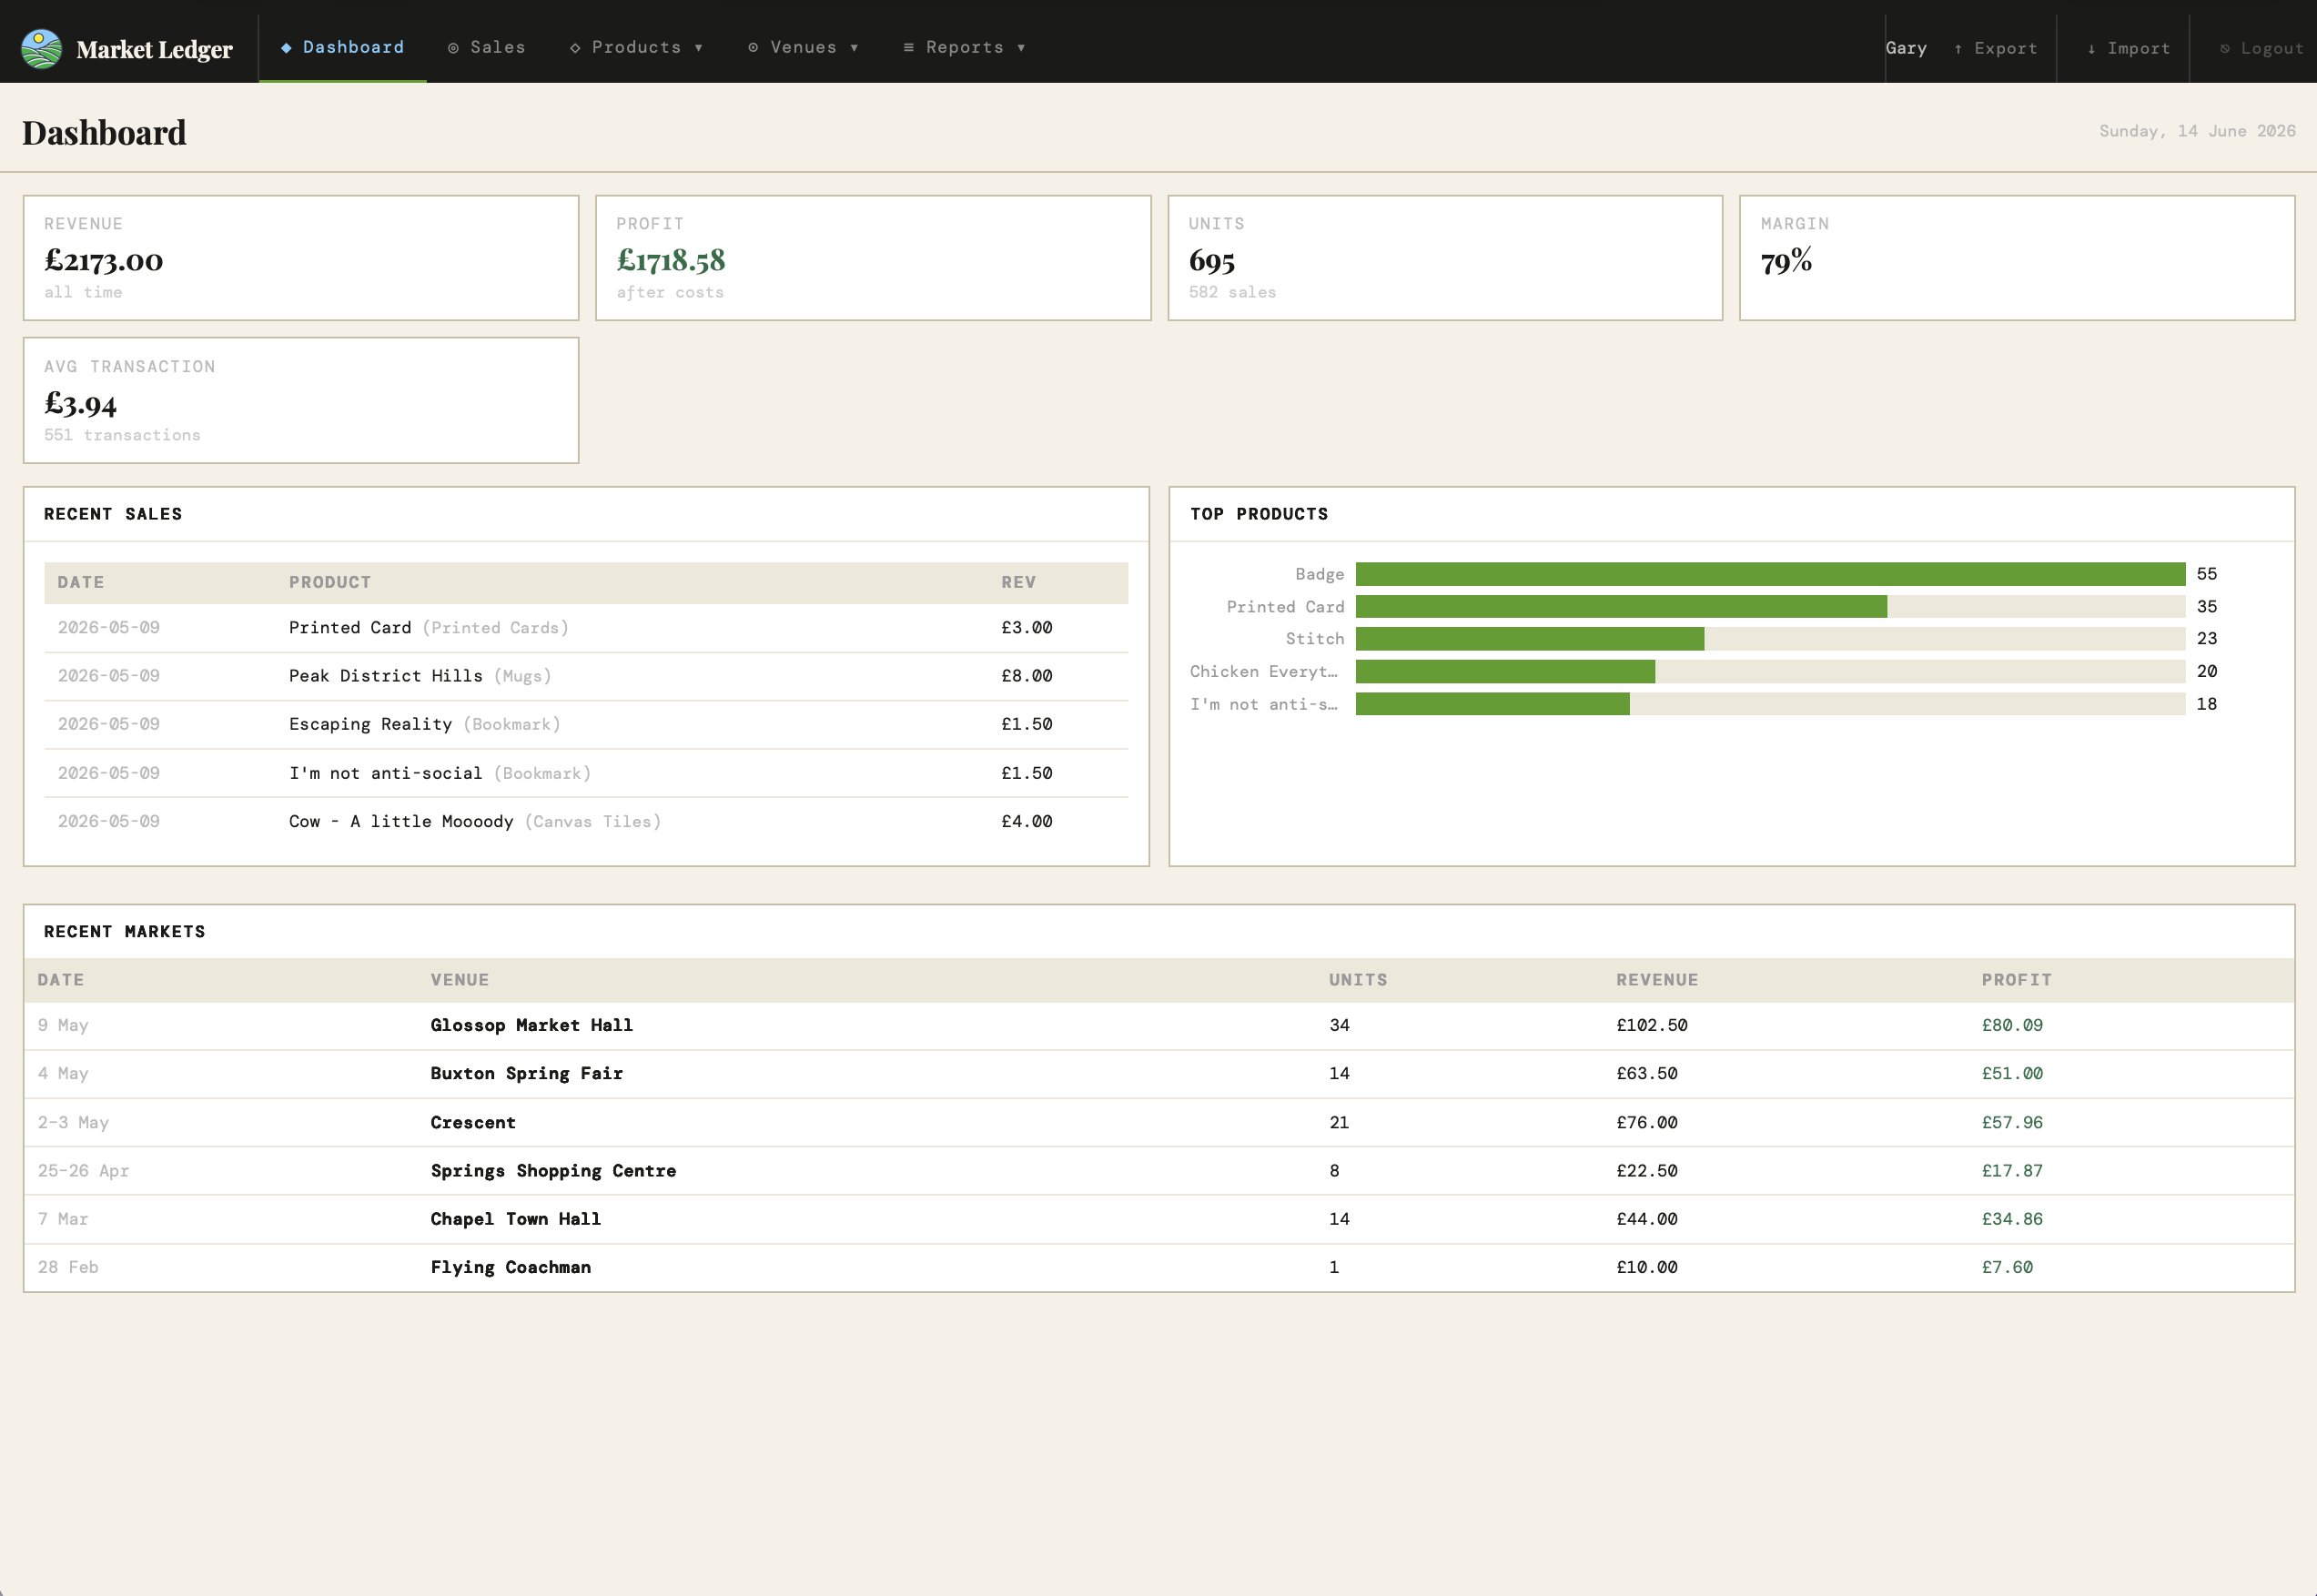Click the diamond icon beside Products

575,48
